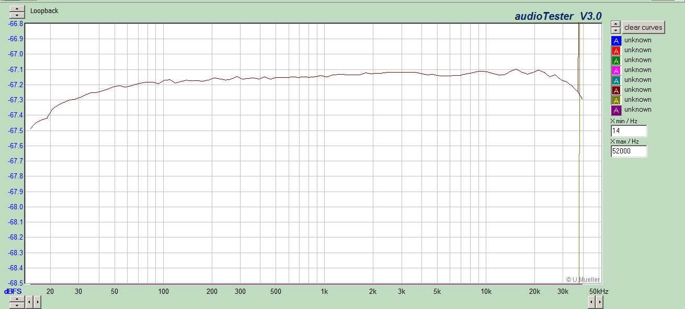Click top-left up arrow beside Loopback
The height and width of the screenshot is (309, 685).
(17, 8)
